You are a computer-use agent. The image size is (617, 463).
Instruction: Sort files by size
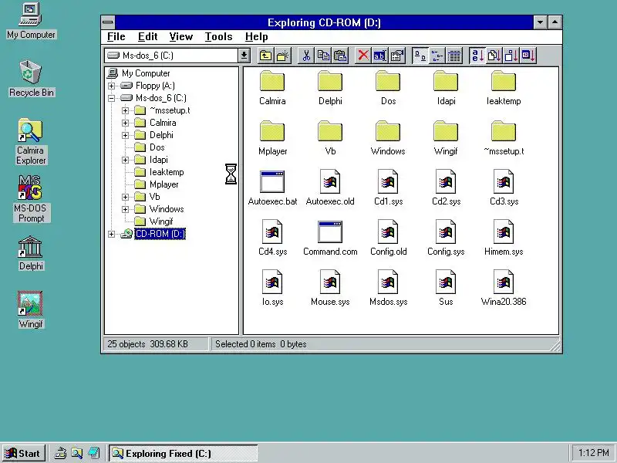511,56
